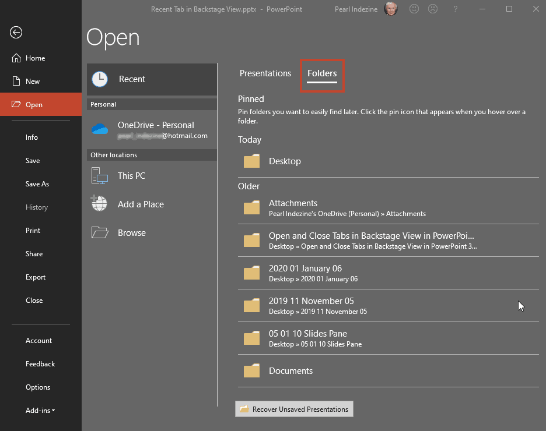Click Recover Unsaved Presentations

(293, 409)
